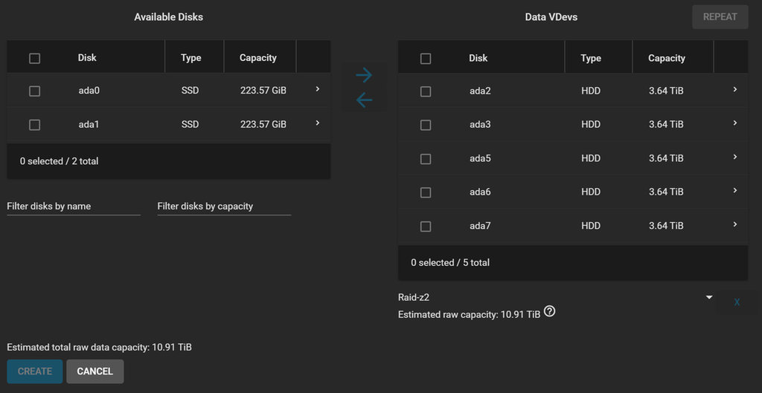
Task: Check the ada0 disk checkbox
Action: (x=34, y=91)
